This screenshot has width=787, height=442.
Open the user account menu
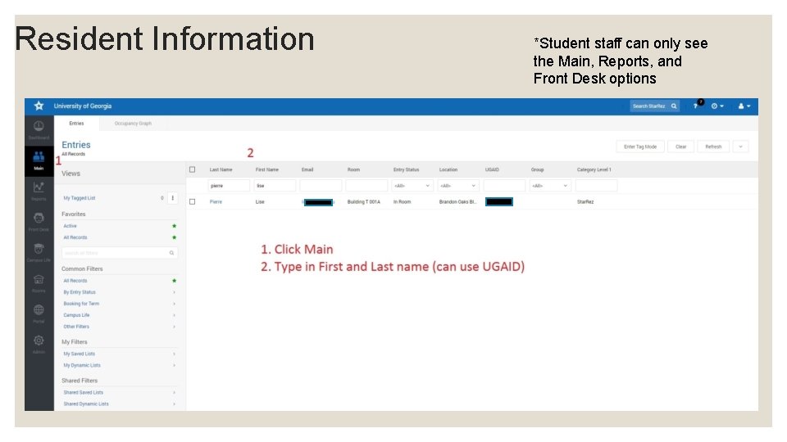[x=744, y=106]
